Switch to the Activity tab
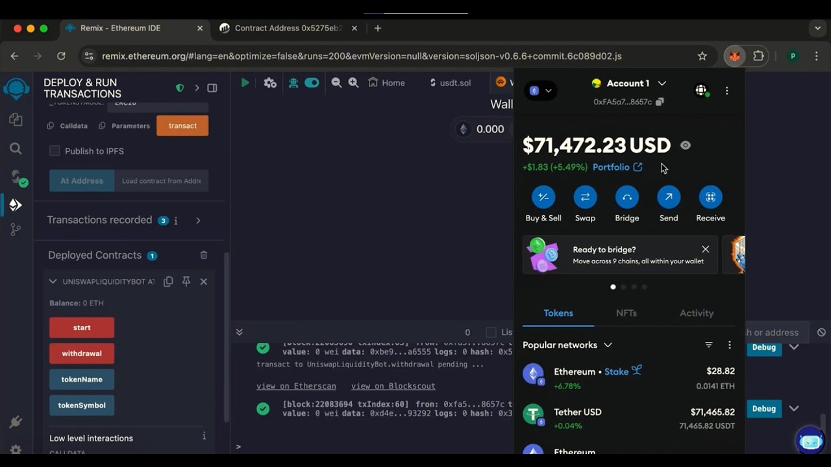This screenshot has height=467, width=831. click(x=697, y=313)
